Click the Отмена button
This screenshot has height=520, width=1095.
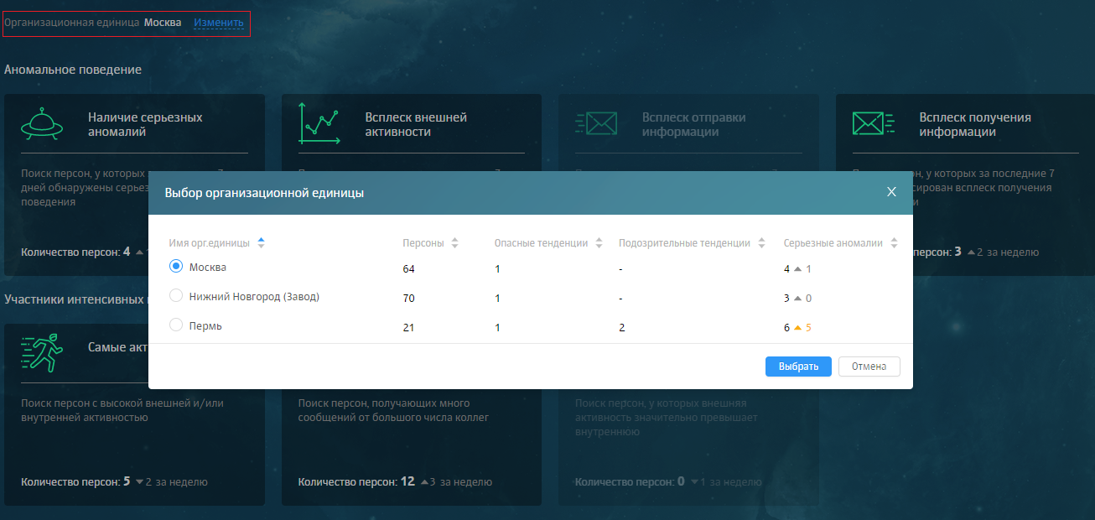[869, 367]
